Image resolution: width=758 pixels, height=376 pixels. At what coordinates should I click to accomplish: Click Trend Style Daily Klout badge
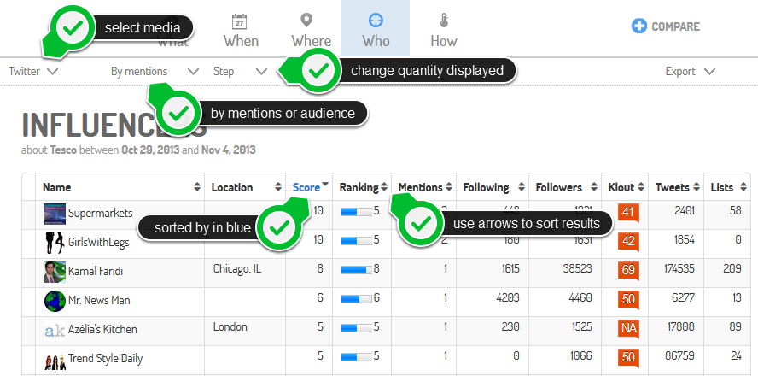pyautogui.click(x=628, y=358)
